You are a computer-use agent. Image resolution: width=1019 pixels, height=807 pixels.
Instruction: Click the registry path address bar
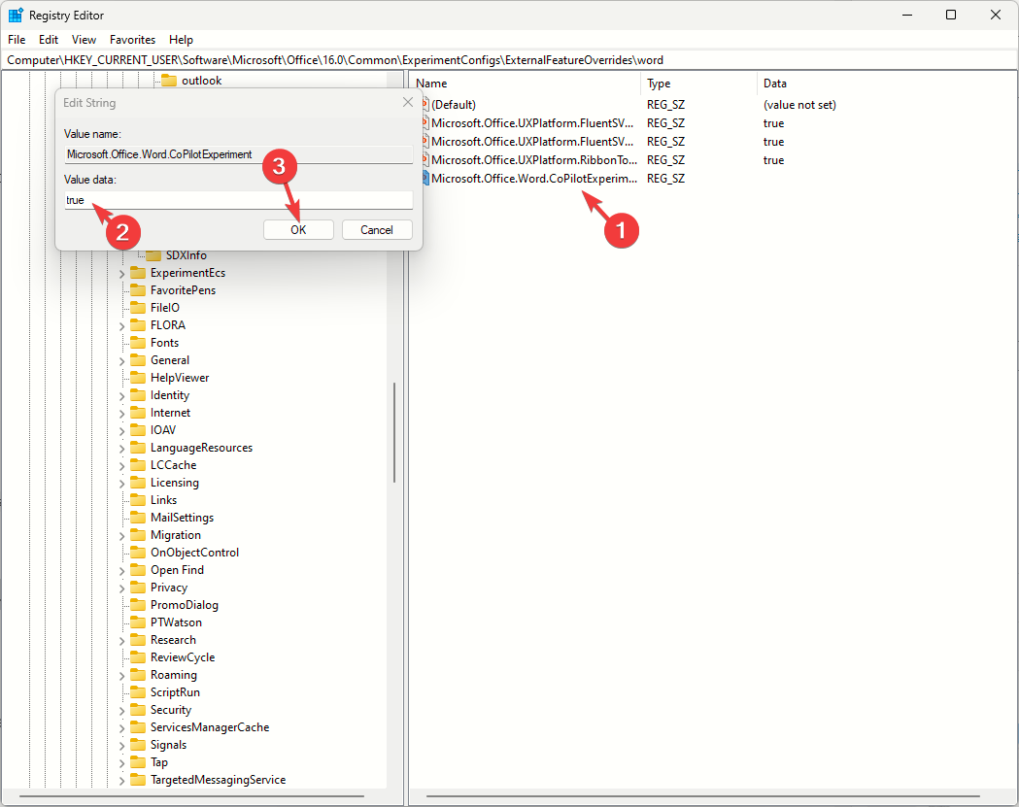[509, 60]
